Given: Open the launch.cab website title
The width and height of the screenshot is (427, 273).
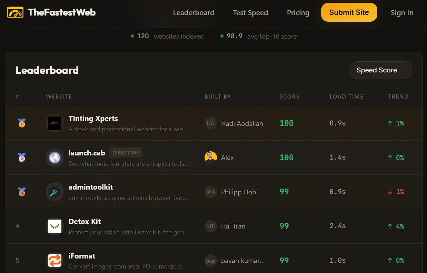Looking at the screenshot, I should coord(87,153).
